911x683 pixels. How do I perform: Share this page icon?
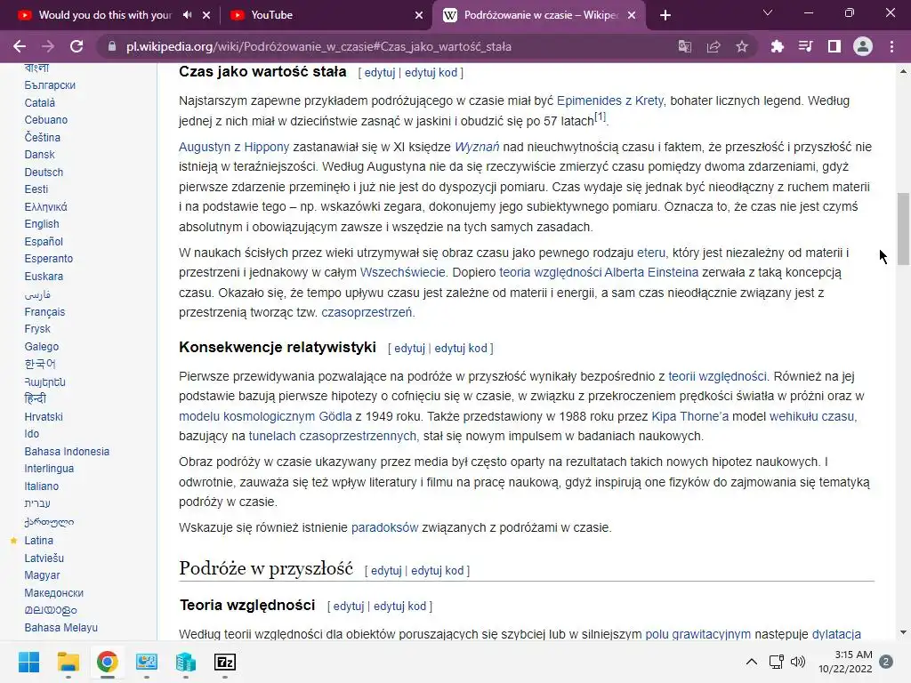click(x=713, y=46)
